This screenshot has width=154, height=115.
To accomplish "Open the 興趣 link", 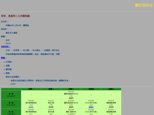I will [x=4, y=58].
